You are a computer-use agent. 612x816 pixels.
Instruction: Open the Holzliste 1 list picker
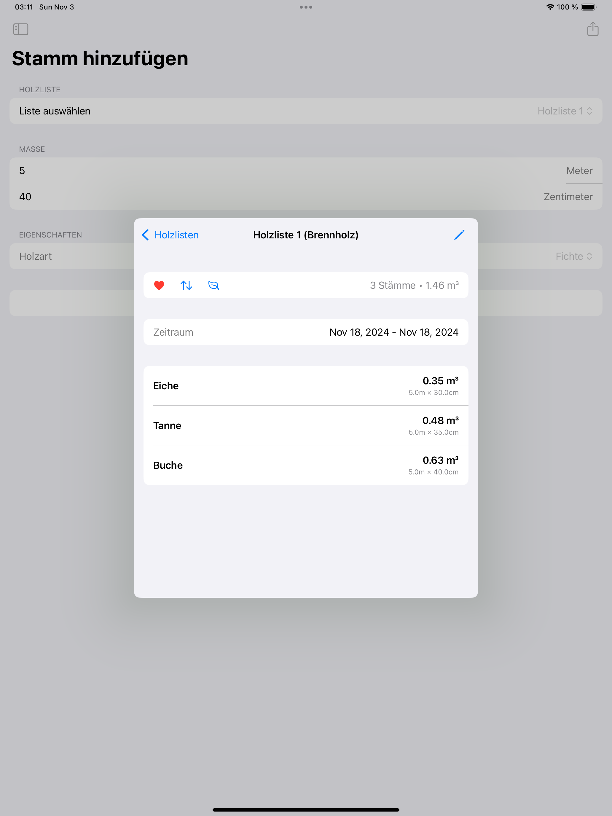coord(565,111)
